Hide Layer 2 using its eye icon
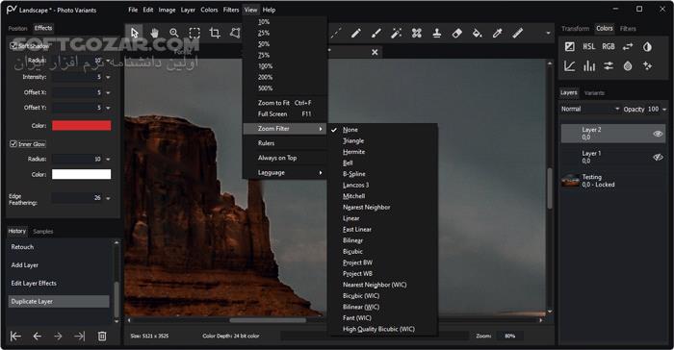Viewport: 674px width, 350px height. tap(658, 134)
